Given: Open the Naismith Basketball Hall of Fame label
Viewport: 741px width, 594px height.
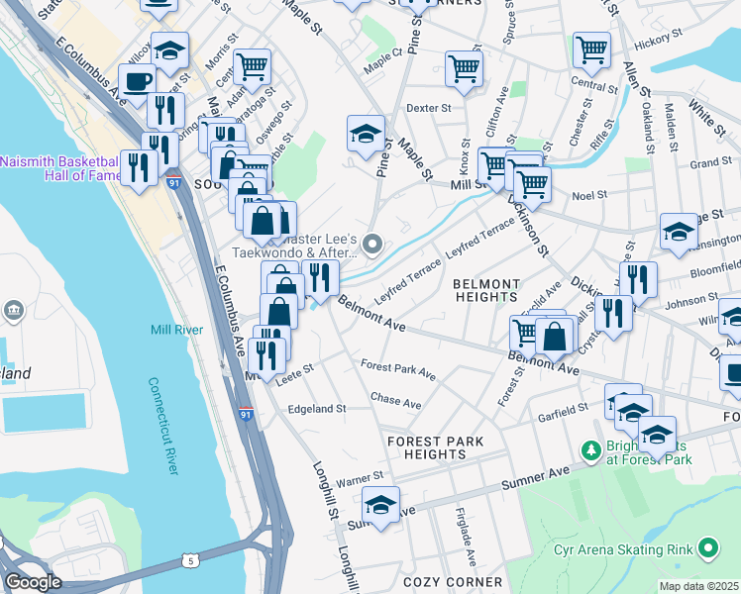Looking at the screenshot, I should (60, 168).
